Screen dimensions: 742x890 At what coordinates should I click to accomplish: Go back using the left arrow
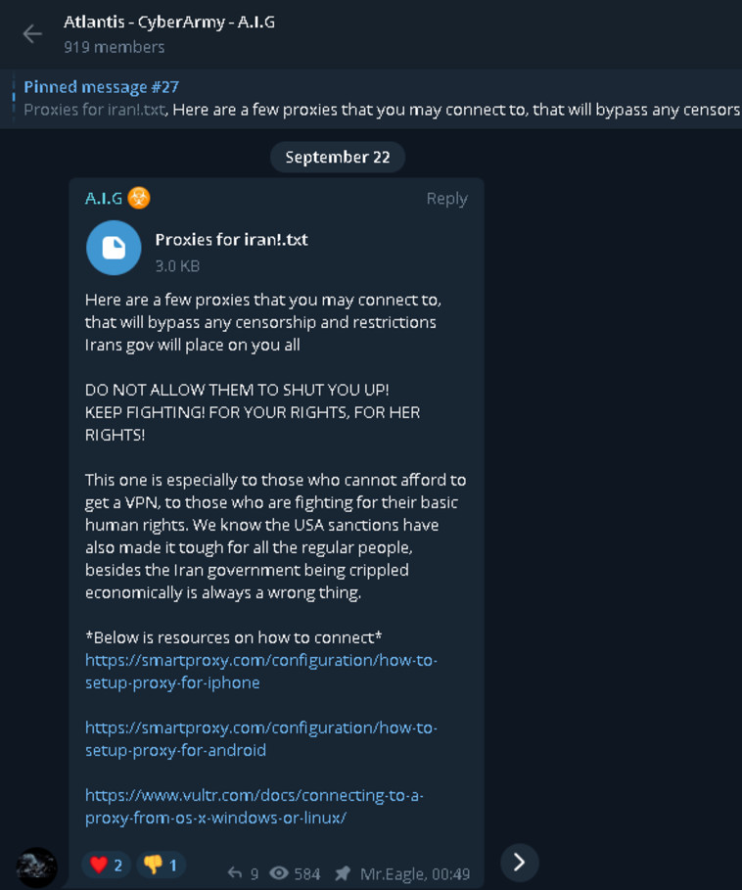pyautogui.click(x=32, y=33)
